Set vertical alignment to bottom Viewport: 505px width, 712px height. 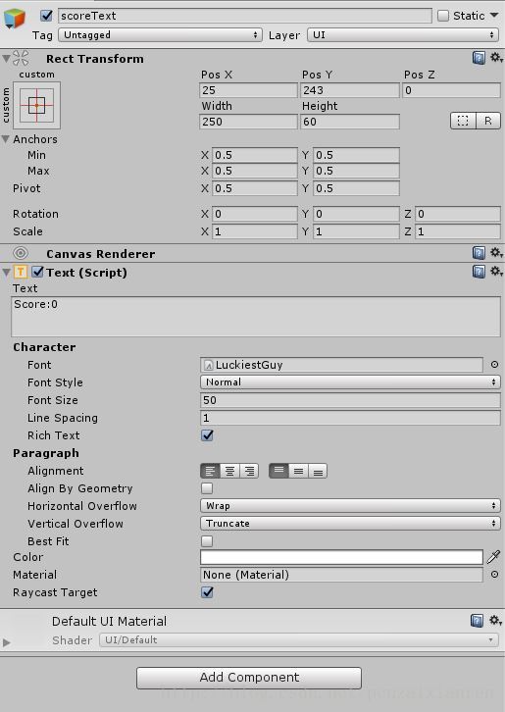coord(318,471)
